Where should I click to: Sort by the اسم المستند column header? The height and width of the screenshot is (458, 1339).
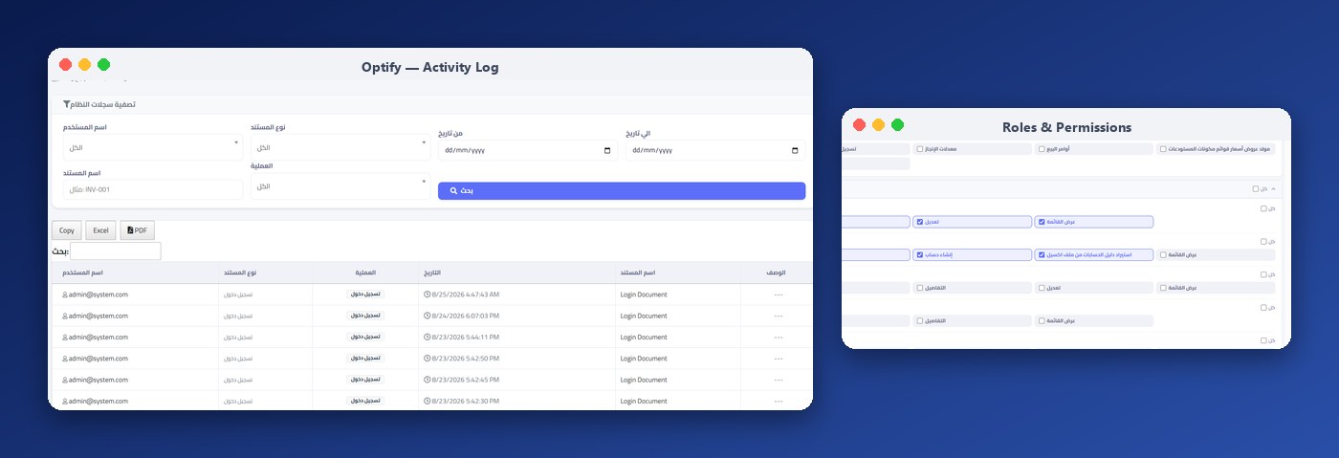tap(678, 273)
